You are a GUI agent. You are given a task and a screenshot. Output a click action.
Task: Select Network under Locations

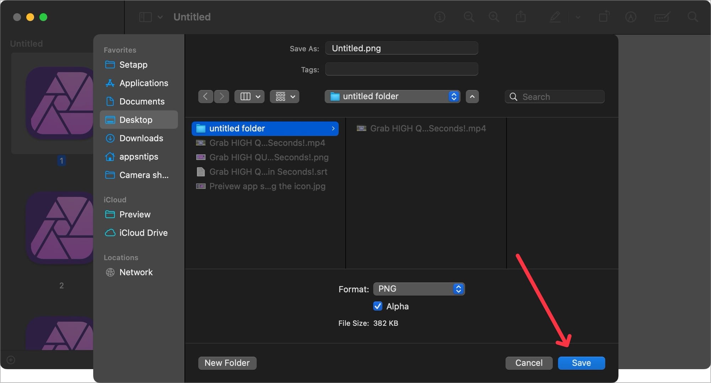click(136, 272)
